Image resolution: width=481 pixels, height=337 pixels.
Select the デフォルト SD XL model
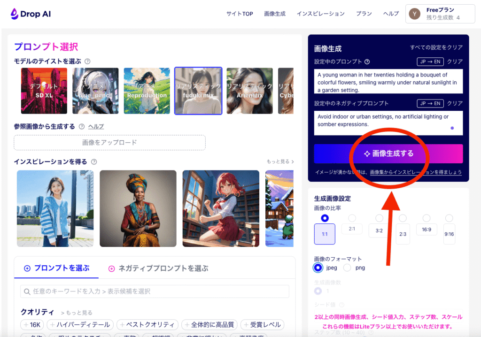[x=44, y=91]
